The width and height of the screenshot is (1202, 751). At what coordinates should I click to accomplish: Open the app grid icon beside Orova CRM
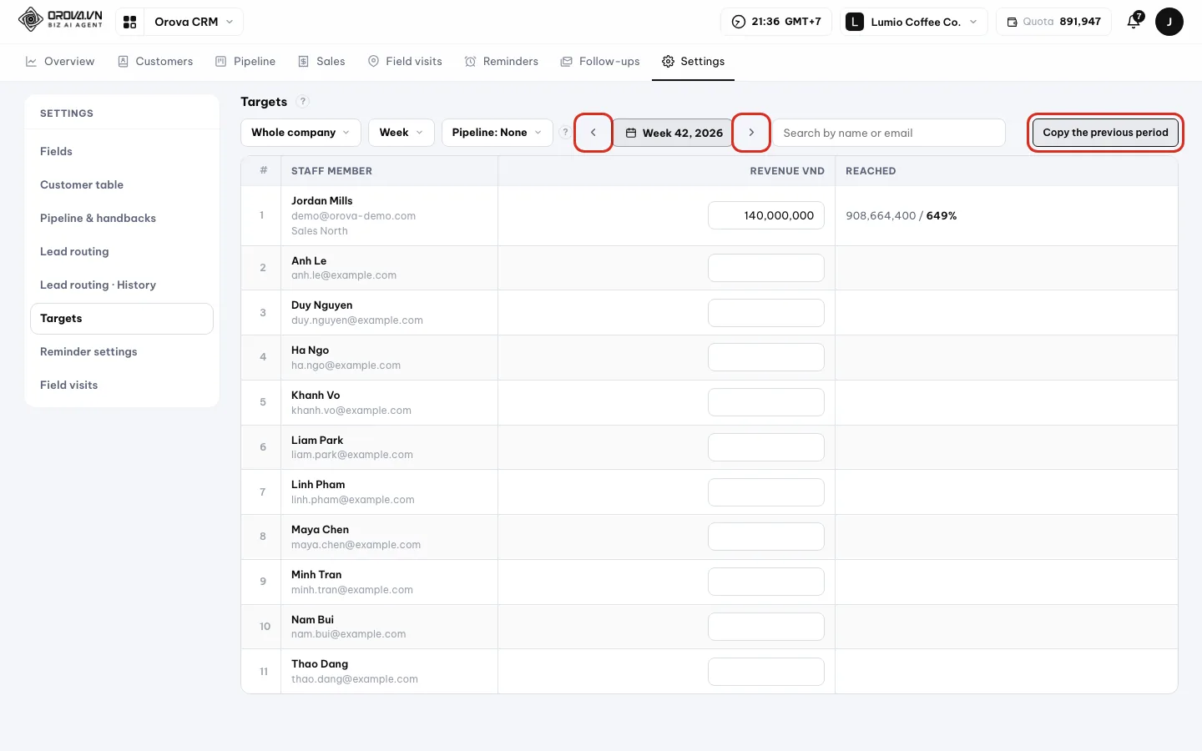[x=129, y=22]
